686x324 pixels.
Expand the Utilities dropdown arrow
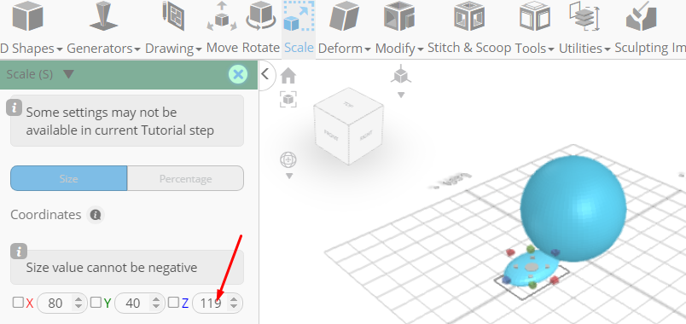click(608, 49)
